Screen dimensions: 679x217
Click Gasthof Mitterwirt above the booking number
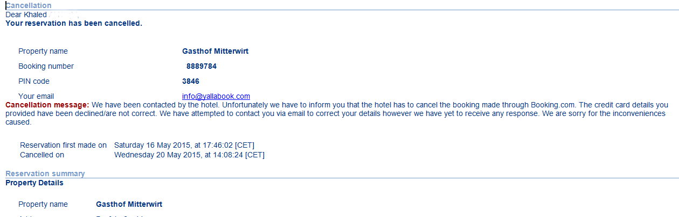[x=215, y=52]
